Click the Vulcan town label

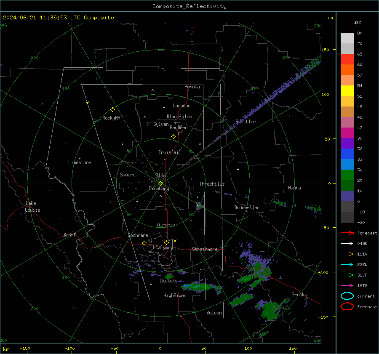pyautogui.click(x=214, y=313)
